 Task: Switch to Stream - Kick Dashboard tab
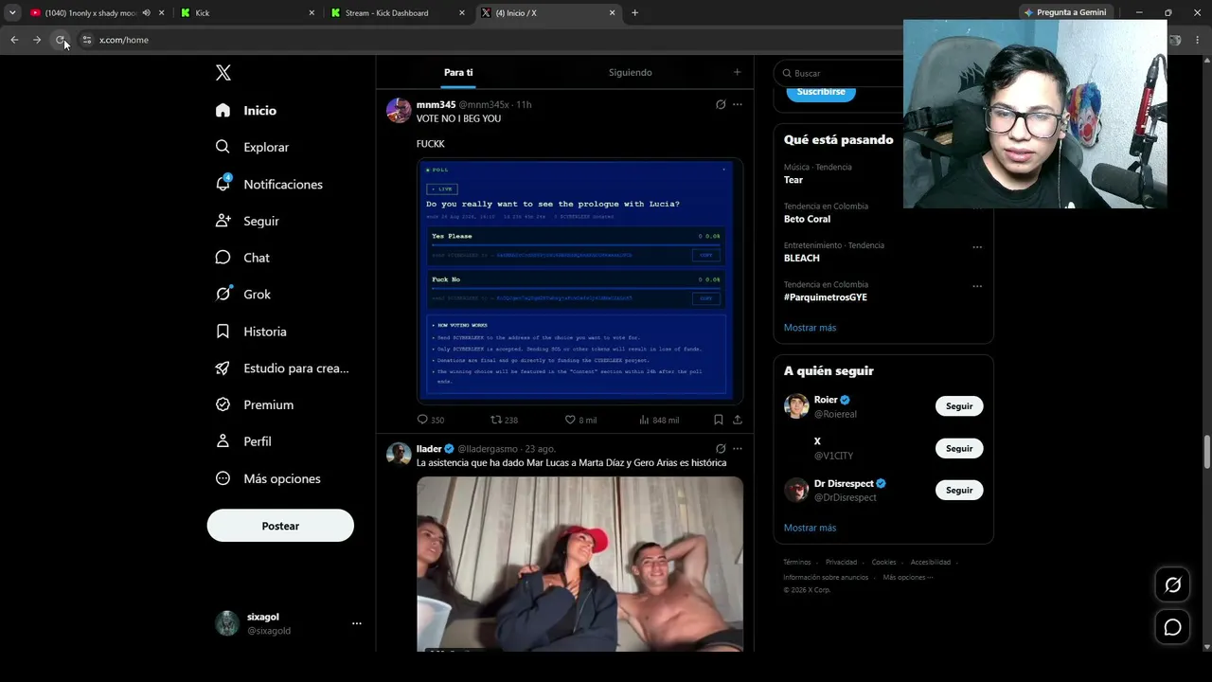398,13
